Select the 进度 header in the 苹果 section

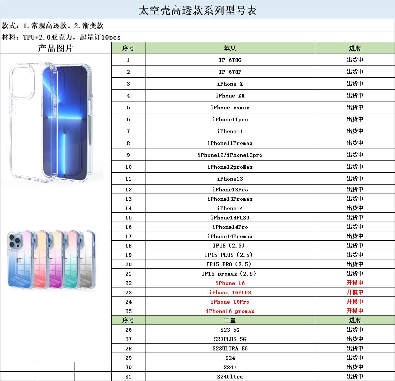click(x=355, y=48)
